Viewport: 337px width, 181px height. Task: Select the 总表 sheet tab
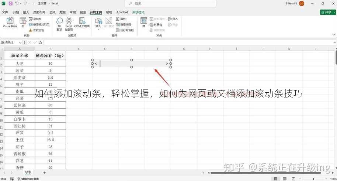tap(28, 172)
